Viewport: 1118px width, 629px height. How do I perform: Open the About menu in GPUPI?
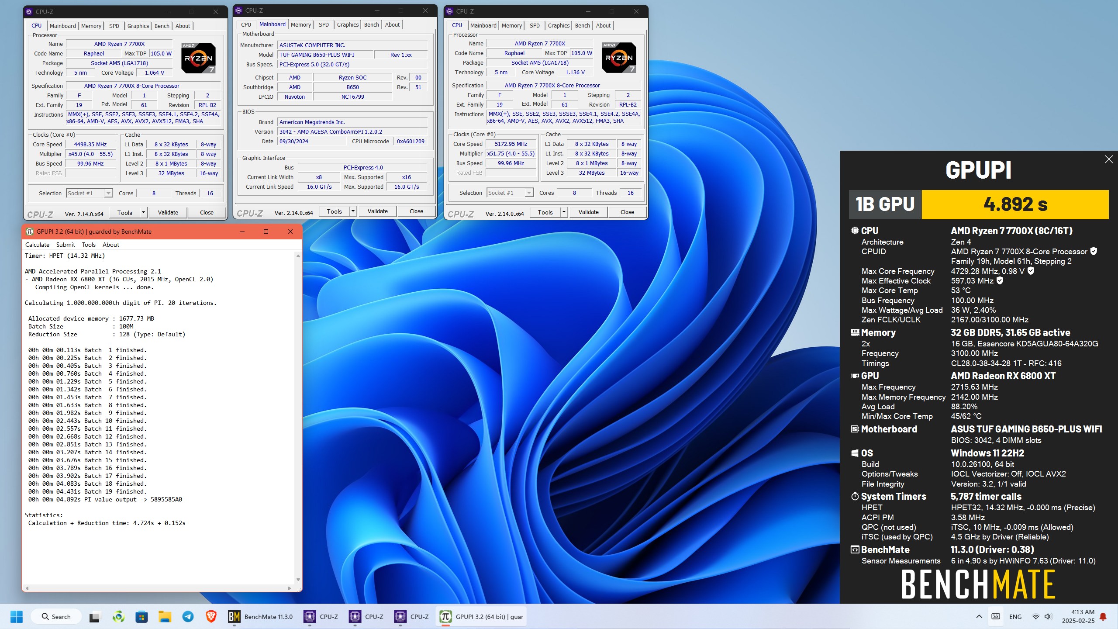110,245
